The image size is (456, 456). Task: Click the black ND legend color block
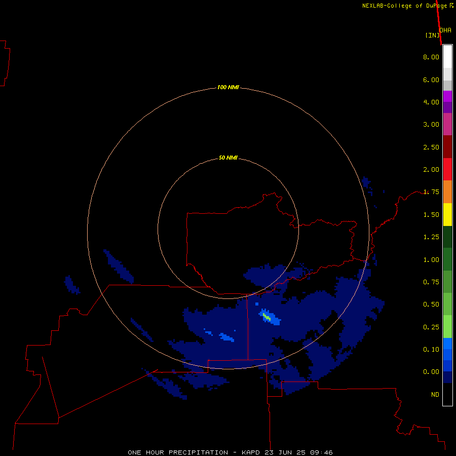447,394
